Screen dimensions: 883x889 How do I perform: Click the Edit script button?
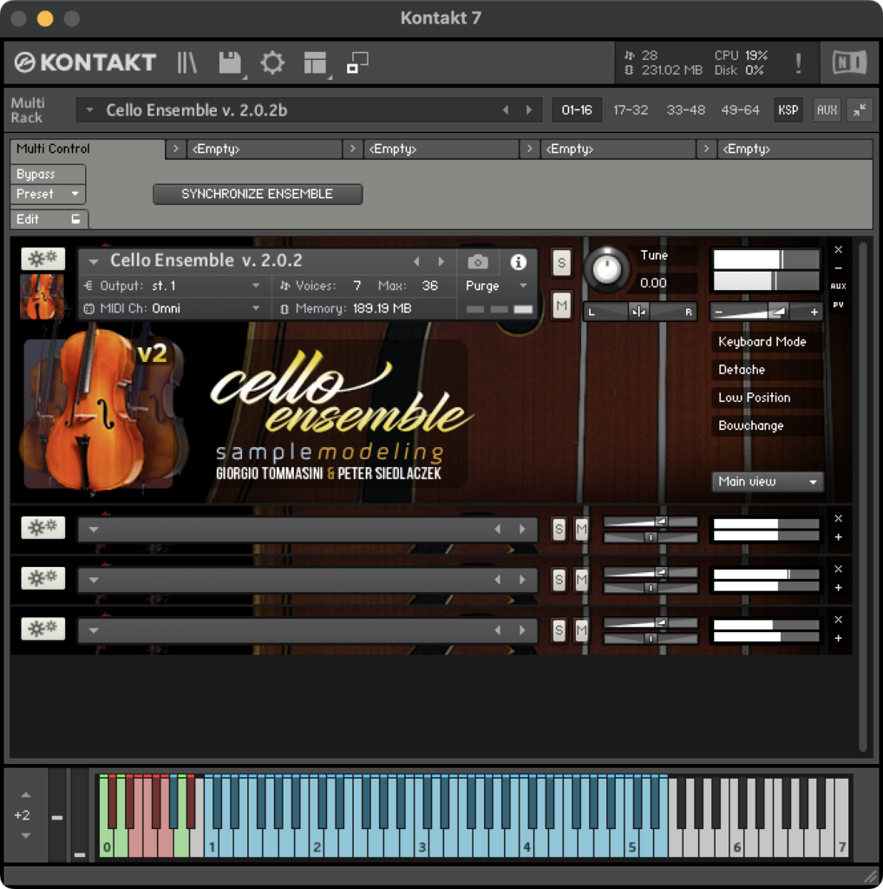point(49,220)
